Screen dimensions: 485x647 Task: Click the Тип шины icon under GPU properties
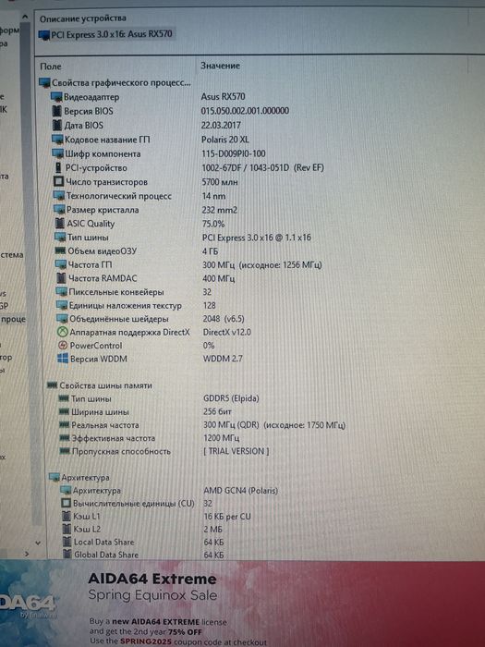(x=60, y=238)
